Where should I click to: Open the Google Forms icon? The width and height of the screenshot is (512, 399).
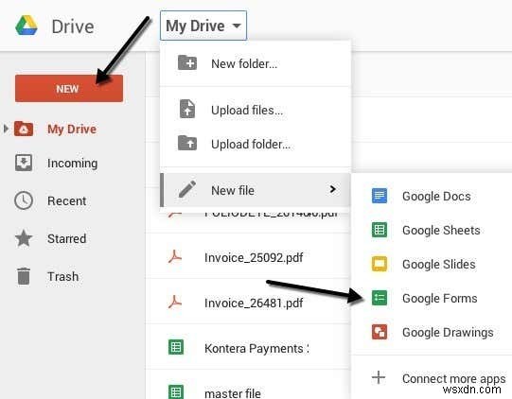(x=380, y=298)
